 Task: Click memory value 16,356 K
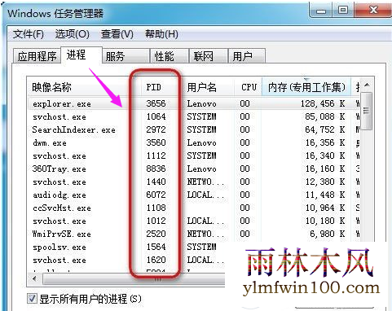click(x=325, y=142)
